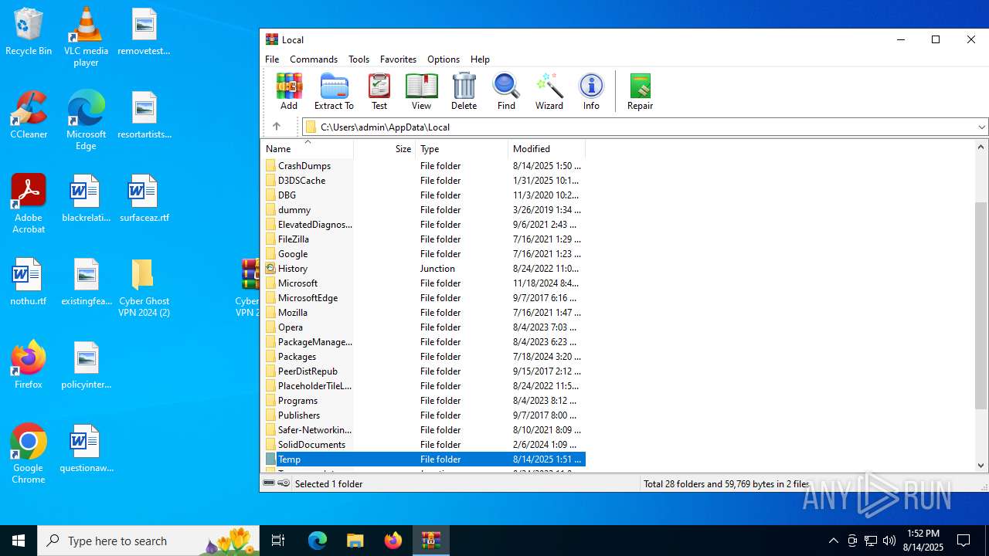
Task: Click the Add toolbar icon in WinRAR
Action: click(x=289, y=91)
